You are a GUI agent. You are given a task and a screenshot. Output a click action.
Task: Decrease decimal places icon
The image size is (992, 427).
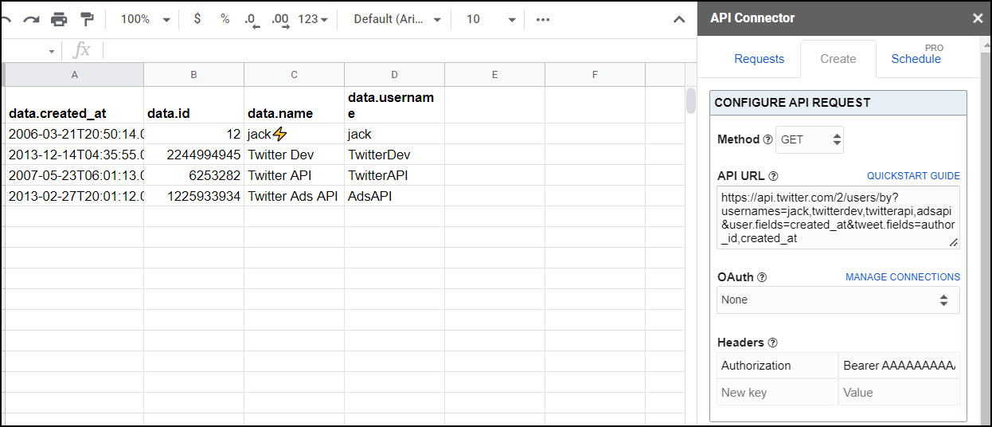tap(252, 19)
